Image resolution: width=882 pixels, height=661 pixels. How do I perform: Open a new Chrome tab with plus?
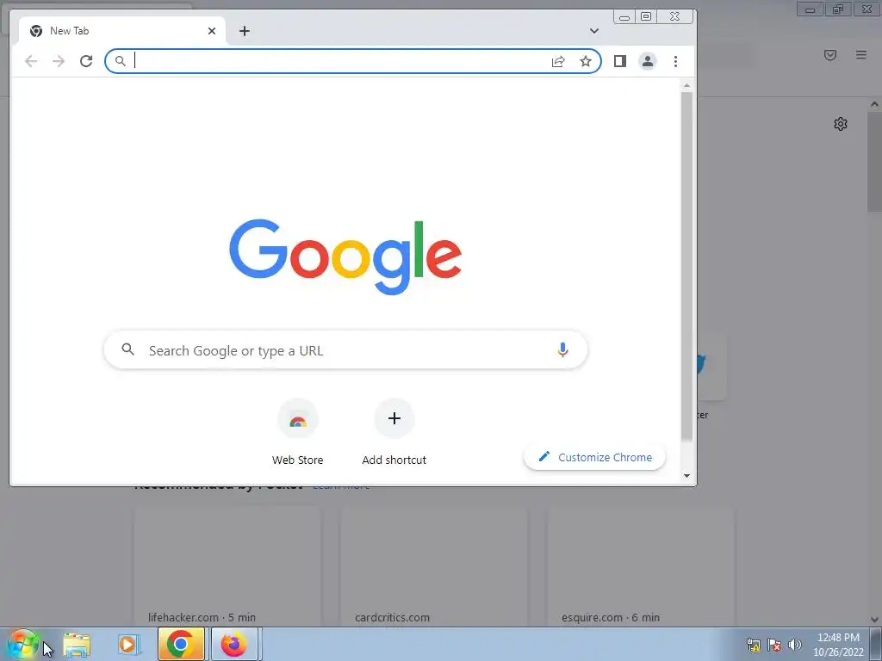tap(244, 31)
